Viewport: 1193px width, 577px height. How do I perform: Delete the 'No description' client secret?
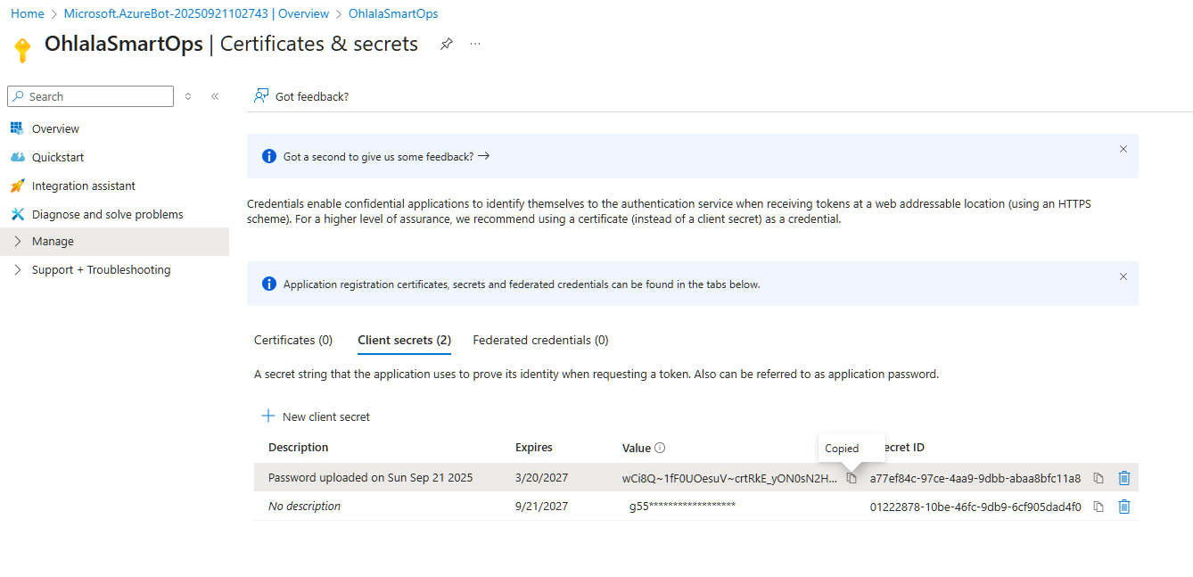coord(1124,507)
